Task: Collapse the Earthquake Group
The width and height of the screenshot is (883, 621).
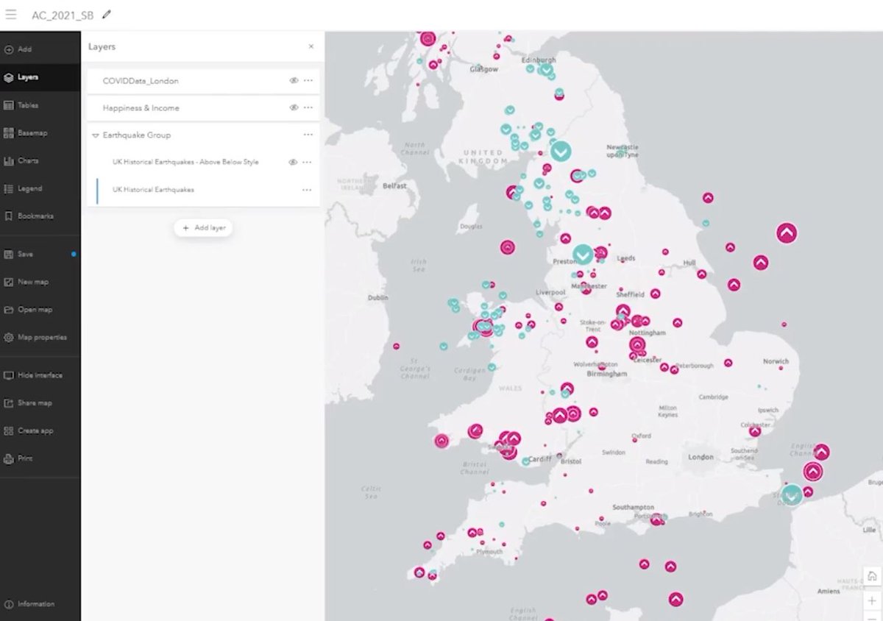Action: click(96, 135)
